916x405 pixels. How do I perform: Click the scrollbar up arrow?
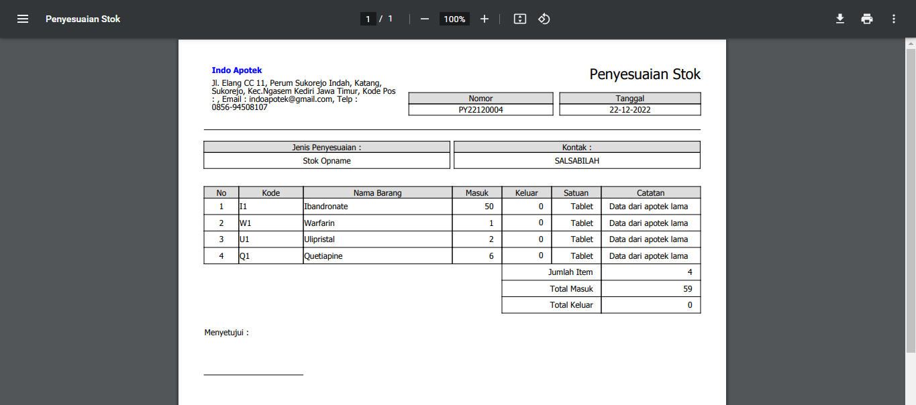click(911, 44)
